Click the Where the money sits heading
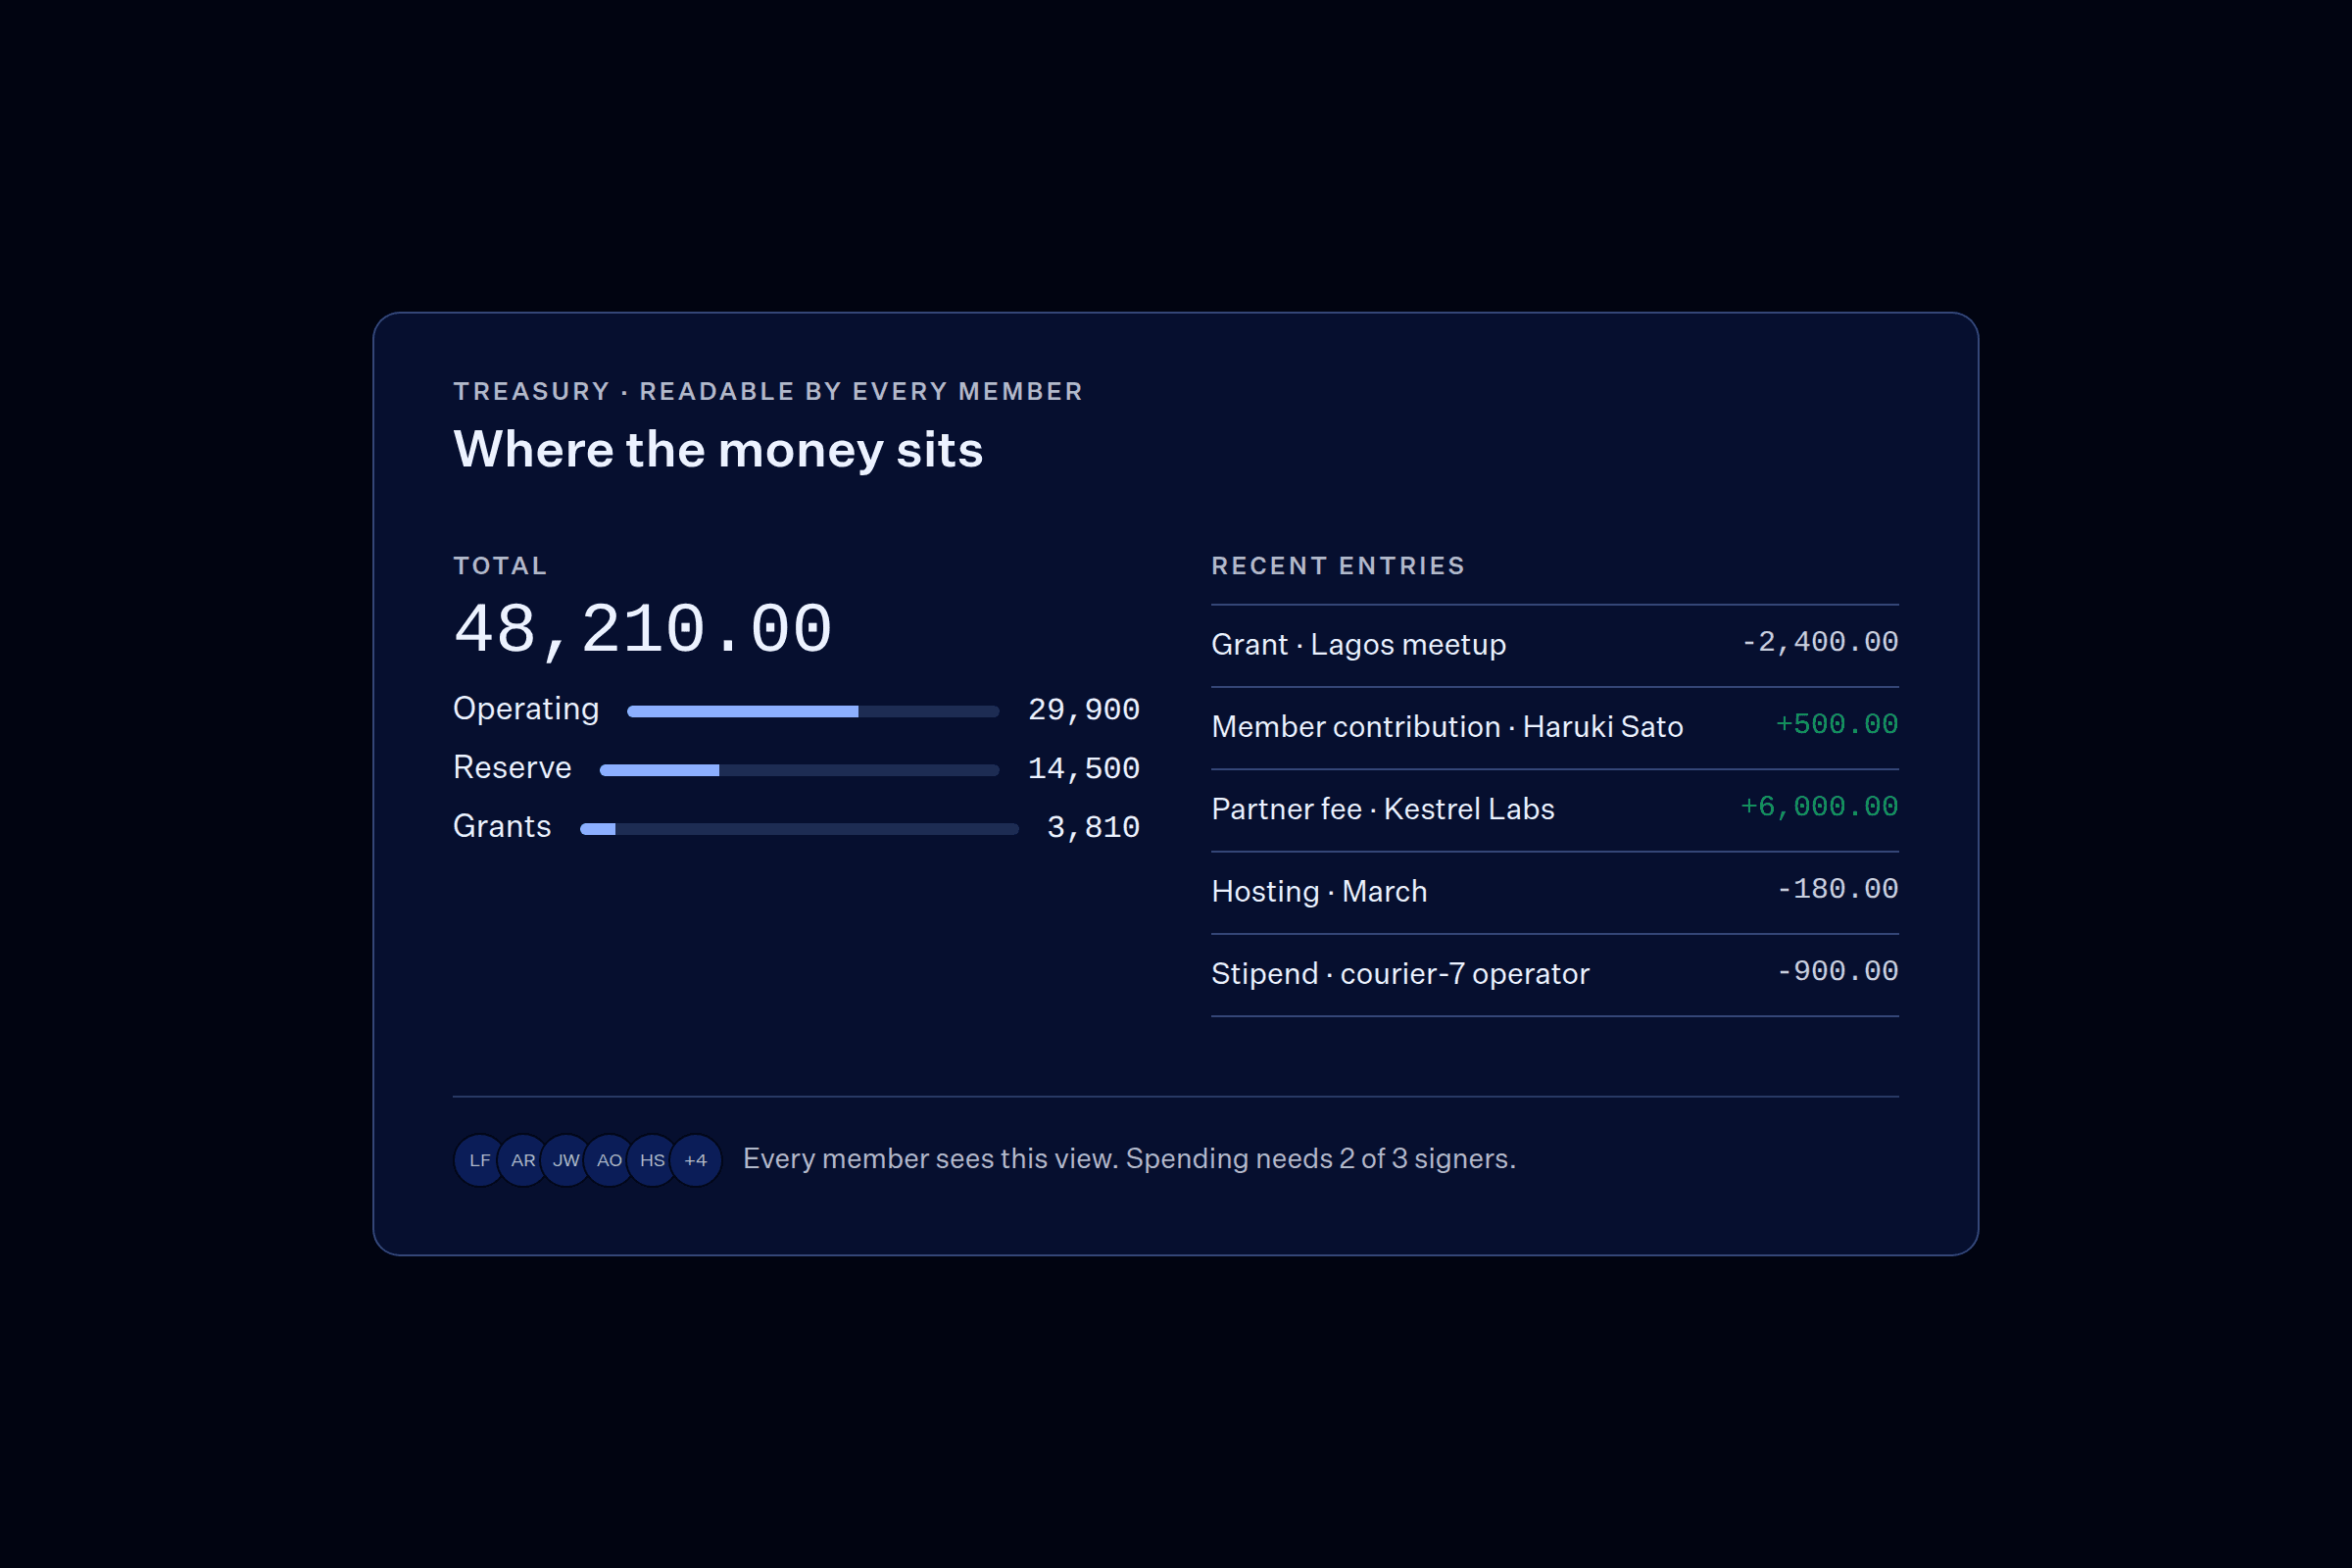 click(718, 450)
